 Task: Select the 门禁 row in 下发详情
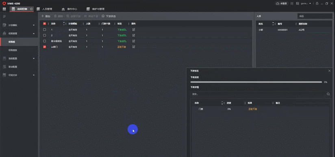(x=260, y=109)
